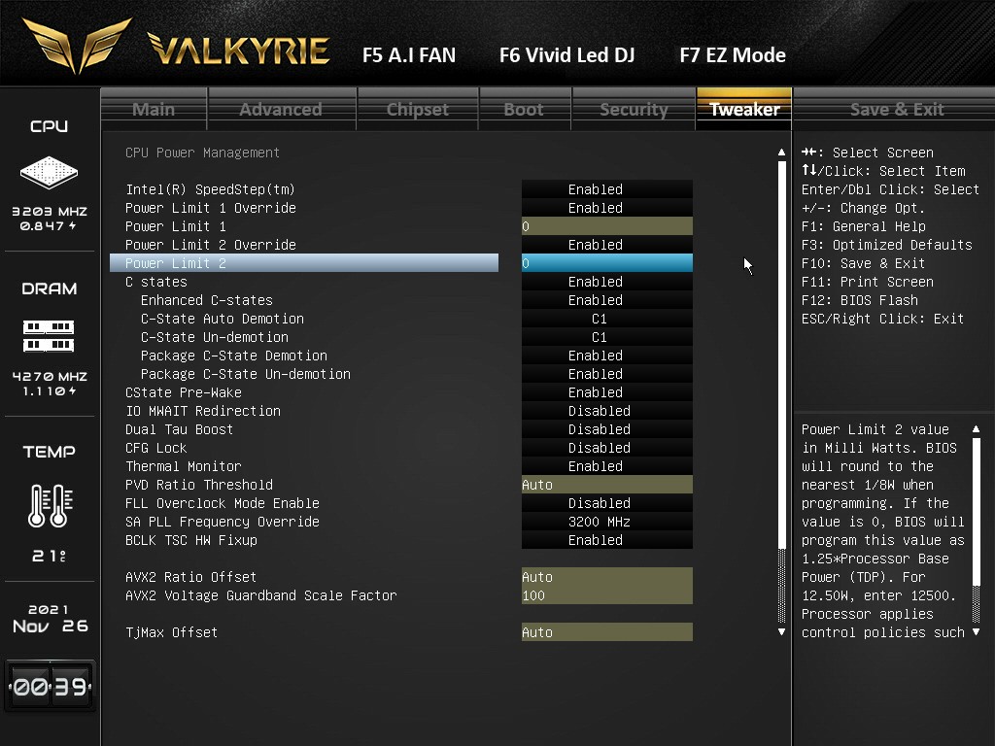Go to the Security tab
Screen dimensions: 995x746
click(x=634, y=109)
